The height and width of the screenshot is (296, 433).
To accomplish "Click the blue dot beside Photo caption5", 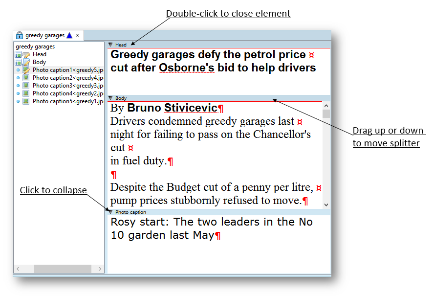I will [x=18, y=101].
